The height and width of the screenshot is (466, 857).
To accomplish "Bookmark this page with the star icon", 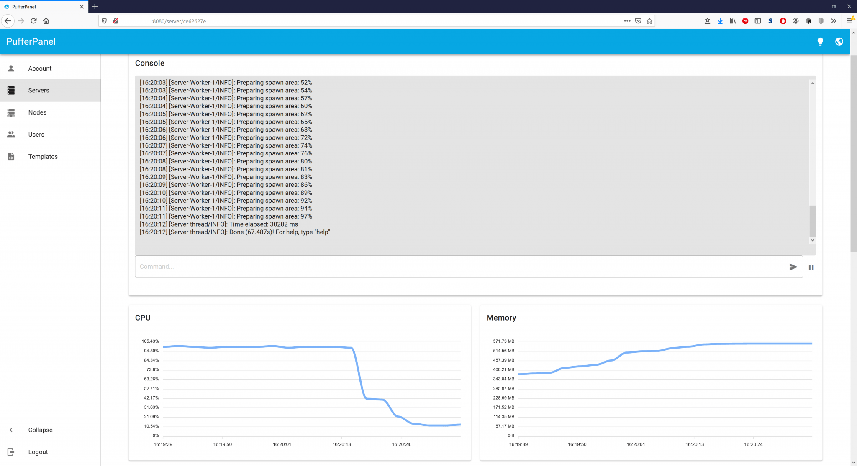I will pos(649,21).
